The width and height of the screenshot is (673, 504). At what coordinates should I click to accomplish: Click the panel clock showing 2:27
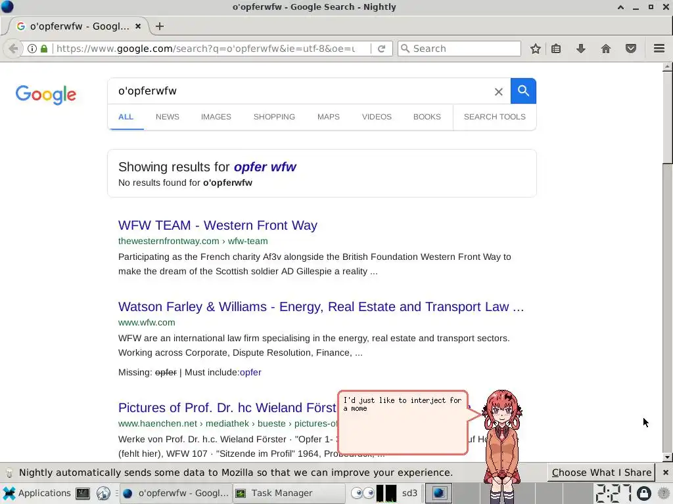pos(613,493)
